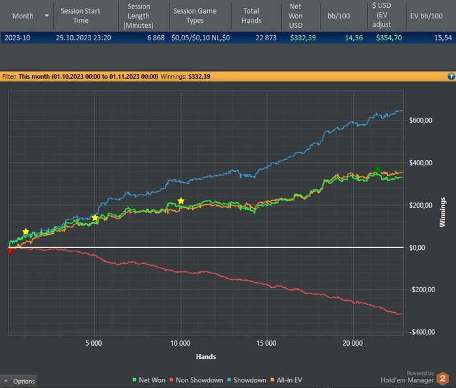Click the first yellow star near graph start
456x388 pixels.
click(x=26, y=231)
